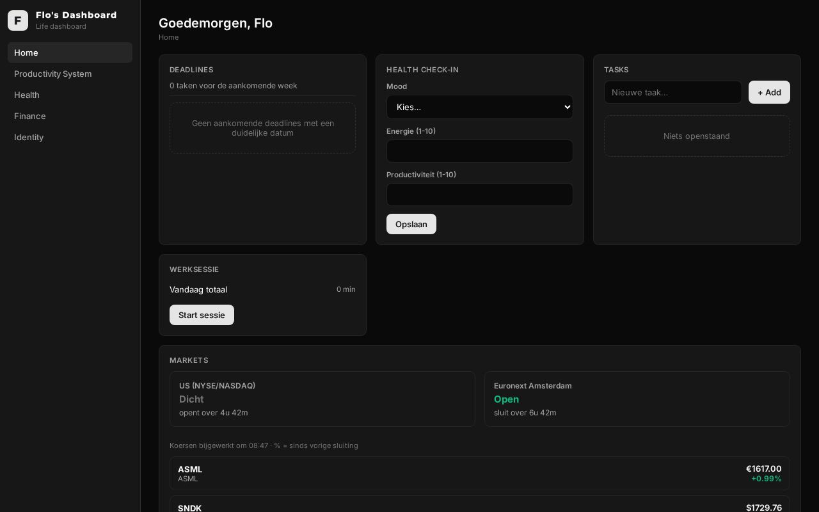The height and width of the screenshot is (512, 819).
Task: Click the F logo icon in sidebar
Action: pos(18,20)
